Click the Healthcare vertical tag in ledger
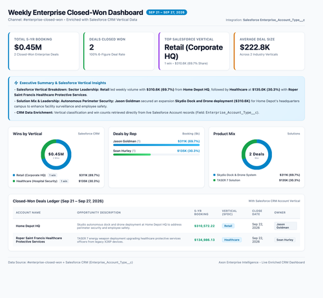The width and height of the screenshot is (323, 298). pyautogui.click(x=232, y=240)
